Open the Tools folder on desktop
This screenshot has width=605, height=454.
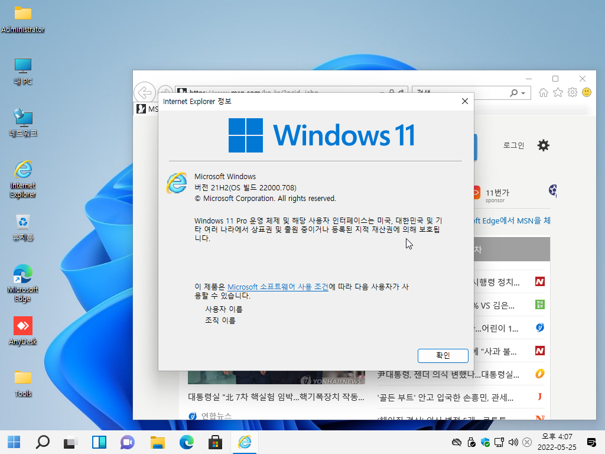(x=23, y=383)
